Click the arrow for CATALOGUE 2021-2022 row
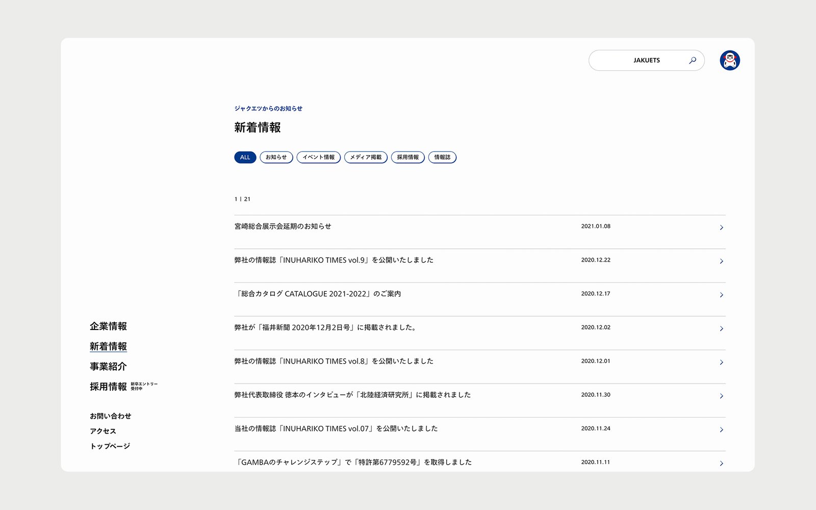This screenshot has height=510, width=816. coord(721,295)
